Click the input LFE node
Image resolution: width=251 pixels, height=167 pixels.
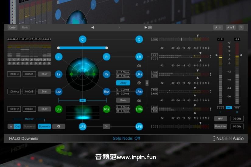point(82,127)
